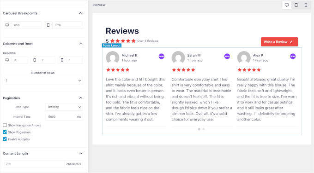The height and width of the screenshot is (173, 314).
Task: Click Sarah M's avatar image
Action: tap(178, 58)
